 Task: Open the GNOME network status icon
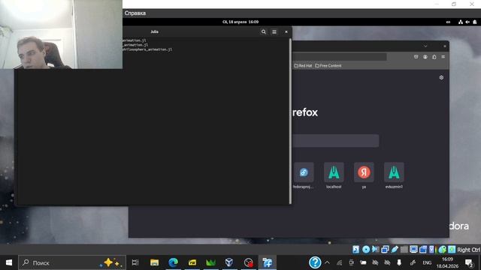(461, 22)
